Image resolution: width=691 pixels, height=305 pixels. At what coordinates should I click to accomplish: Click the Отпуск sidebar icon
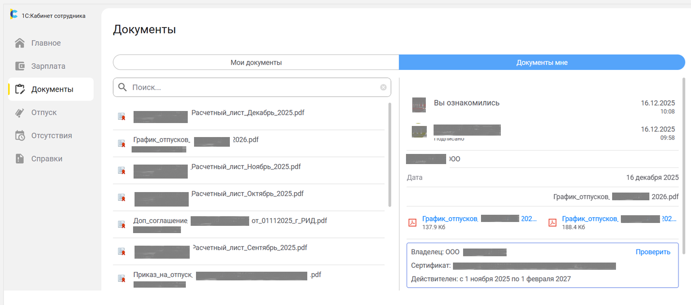[20, 112]
